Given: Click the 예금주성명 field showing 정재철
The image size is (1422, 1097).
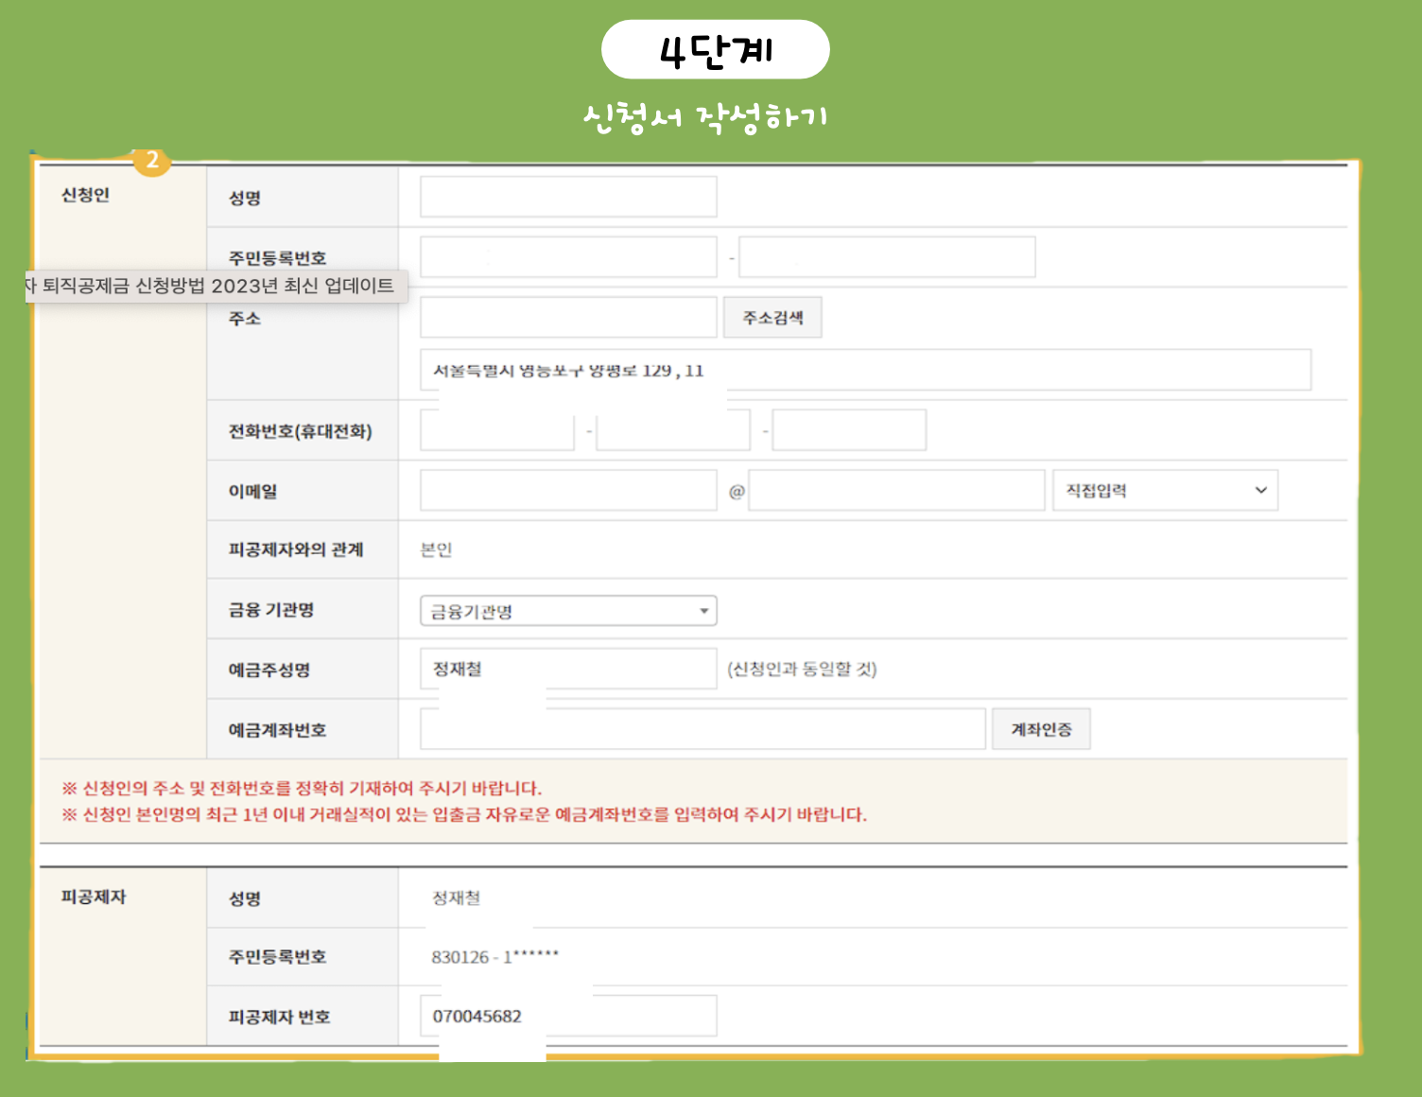Looking at the screenshot, I should coord(568,669).
